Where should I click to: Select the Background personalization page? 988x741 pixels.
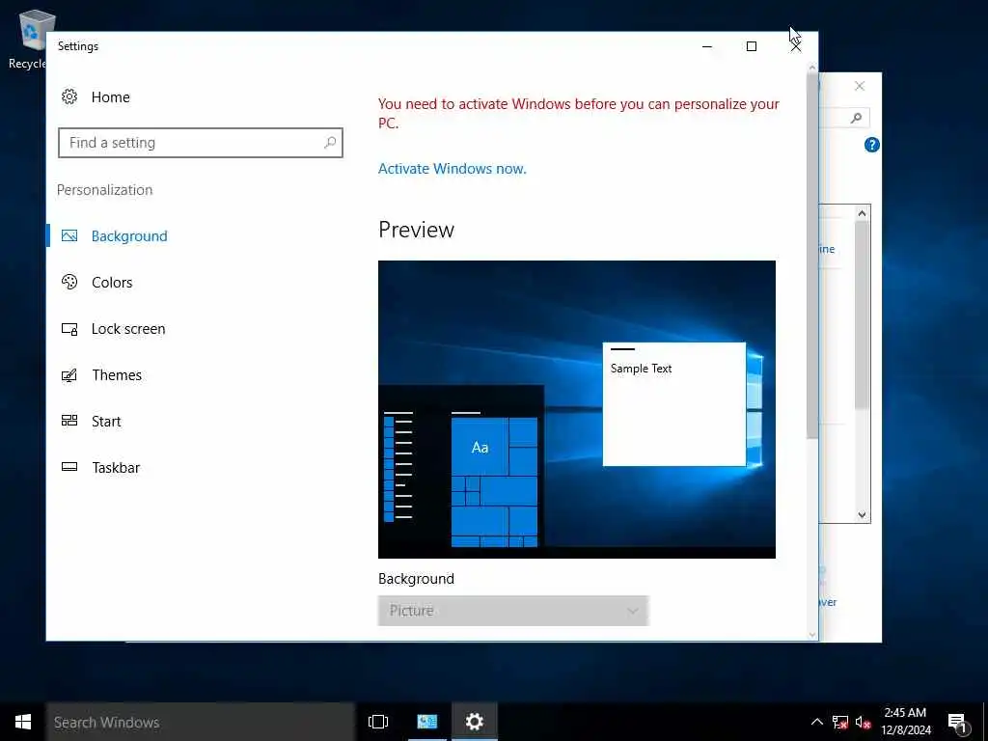click(129, 236)
